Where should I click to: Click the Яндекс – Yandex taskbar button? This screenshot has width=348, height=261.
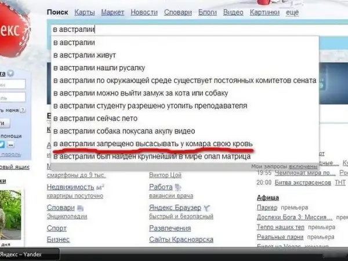click(x=29, y=254)
